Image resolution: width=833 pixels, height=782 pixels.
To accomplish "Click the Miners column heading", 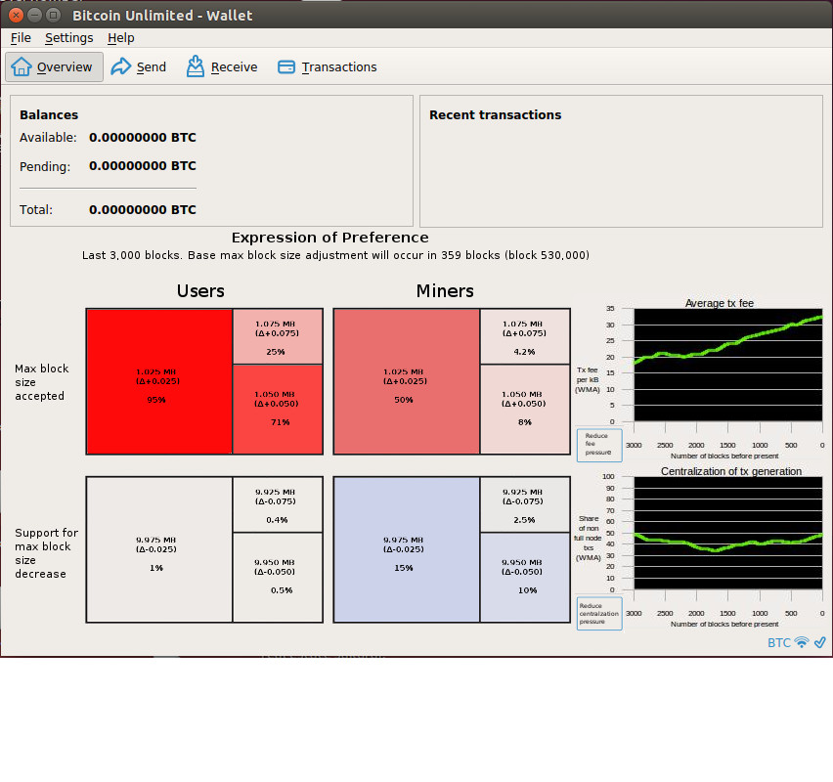I will pos(445,291).
